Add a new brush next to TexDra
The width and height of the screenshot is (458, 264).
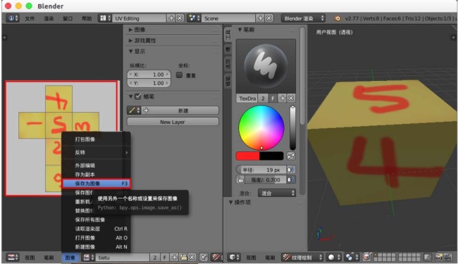(x=283, y=99)
